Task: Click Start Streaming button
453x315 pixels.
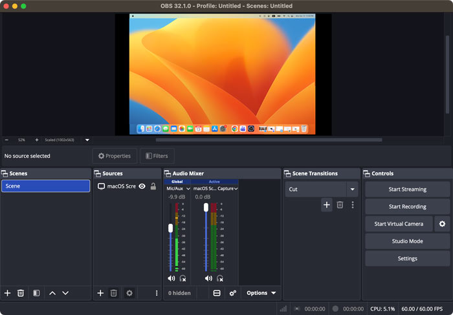Action: 407,190
